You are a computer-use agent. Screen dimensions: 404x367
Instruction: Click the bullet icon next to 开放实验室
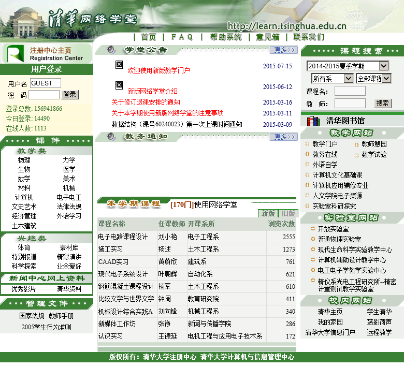click(313, 229)
